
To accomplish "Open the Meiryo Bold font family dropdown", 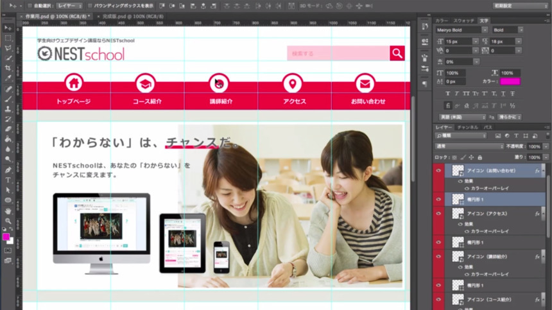I will point(485,30).
